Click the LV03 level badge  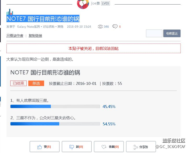tap(106, 3)
